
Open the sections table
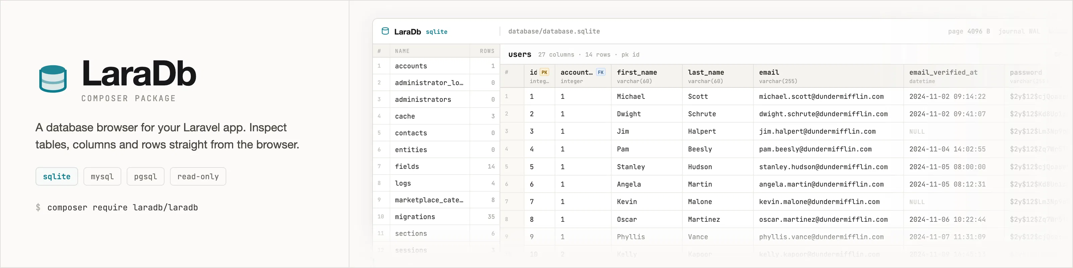(436, 233)
